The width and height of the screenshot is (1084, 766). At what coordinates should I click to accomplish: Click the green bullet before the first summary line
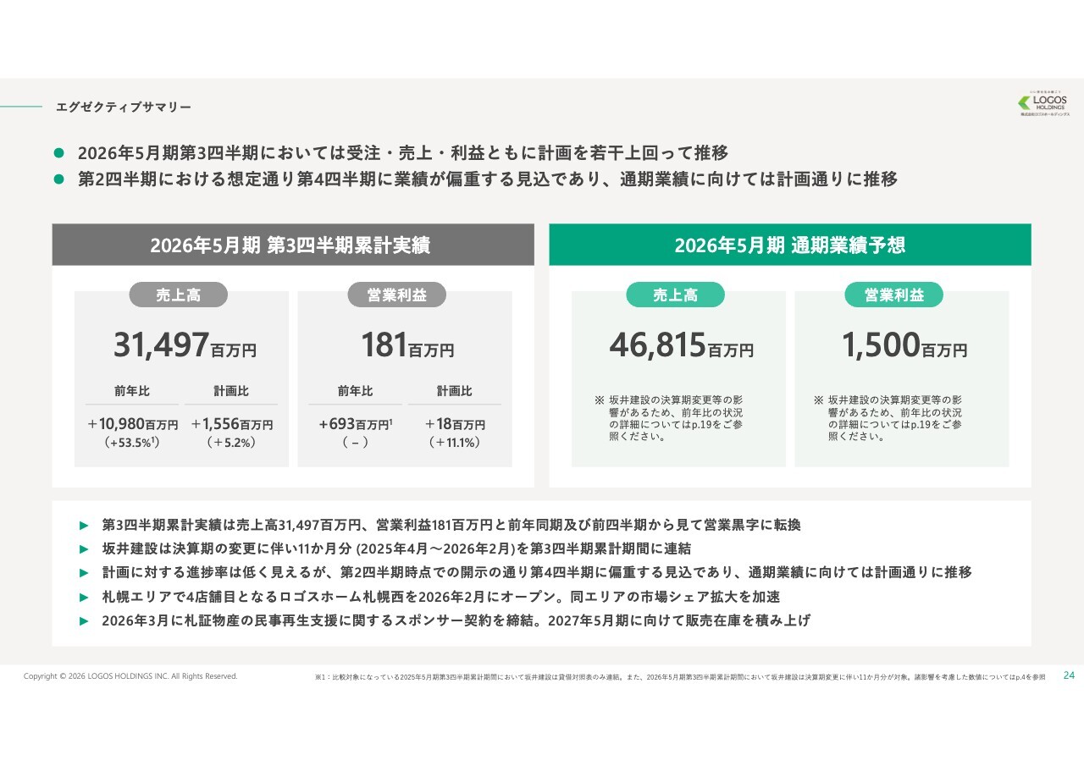(x=59, y=153)
